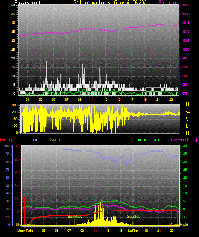Click the 'SunRise' marker in the bottom graph
Image resolution: width=199 pixels, height=237 pixels.
coord(75,217)
